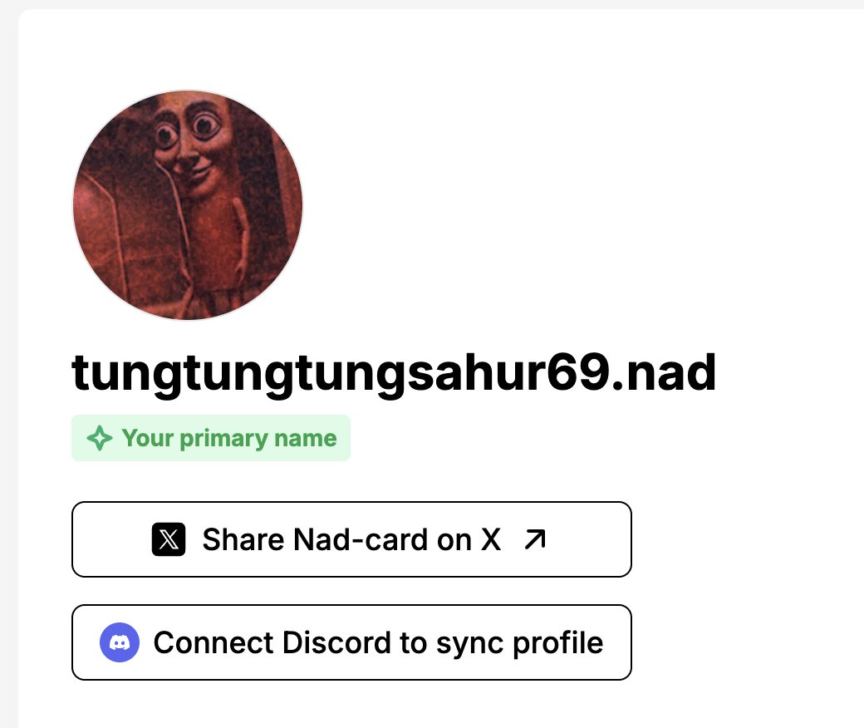
Task: Select the tungtungtungsahur69.nad name heading
Action: click(x=394, y=375)
